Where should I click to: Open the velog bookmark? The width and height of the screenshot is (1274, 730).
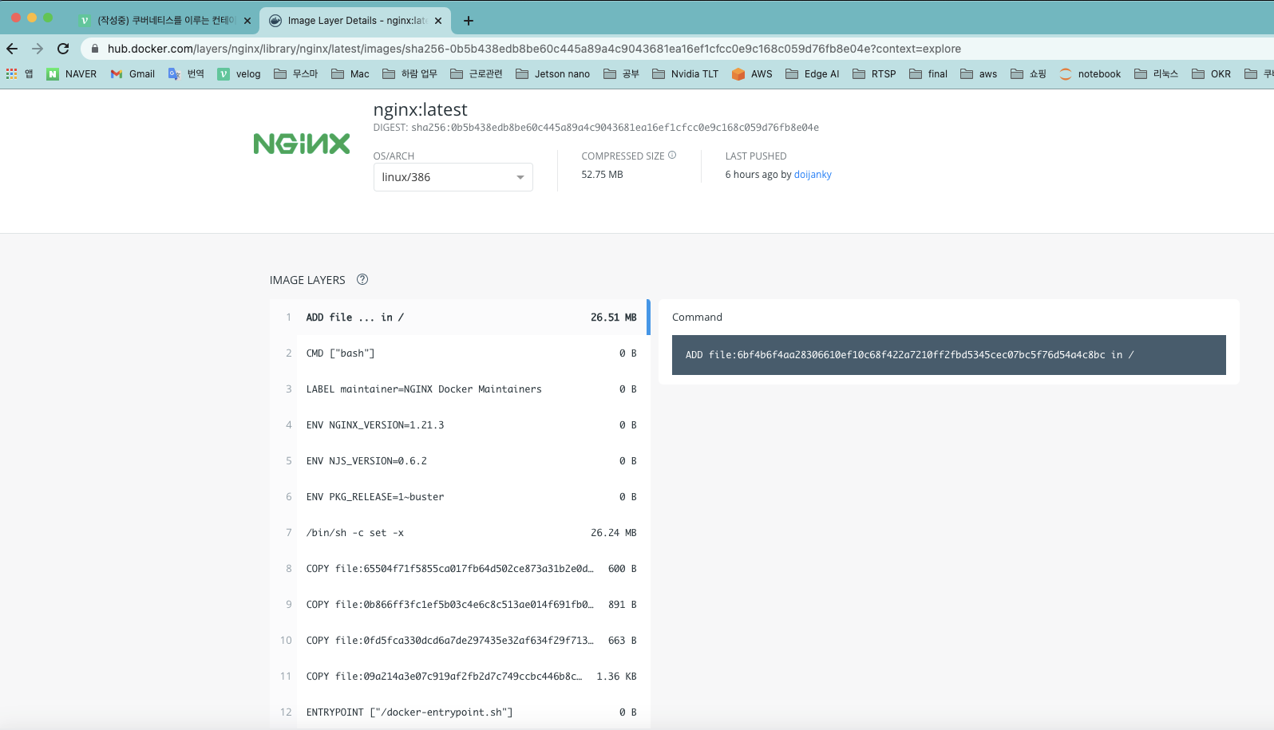[x=239, y=73]
